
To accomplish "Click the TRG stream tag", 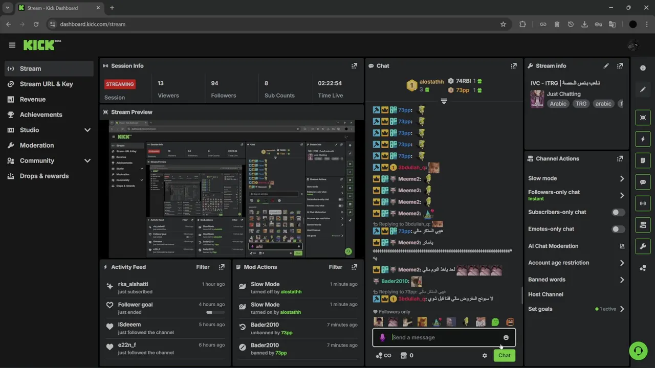I will pos(581,104).
